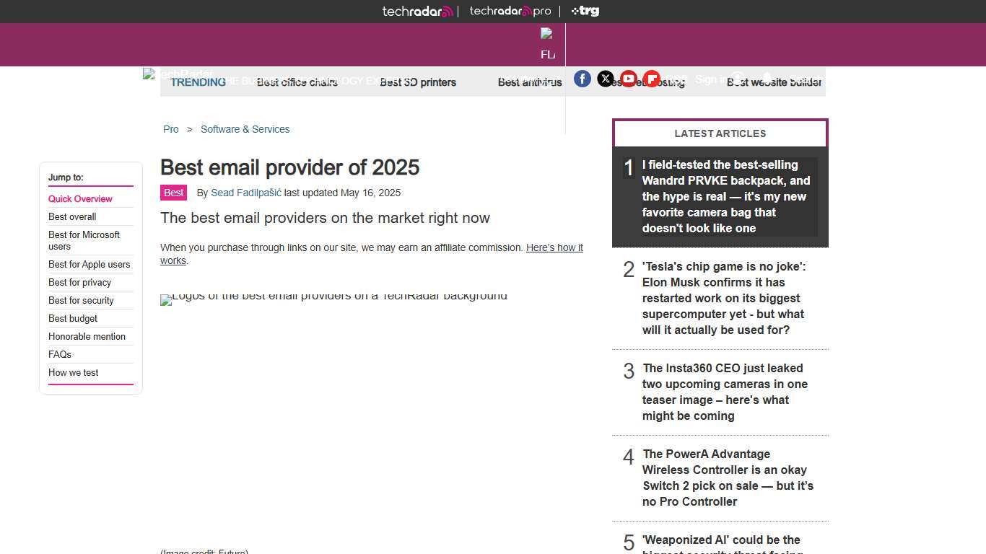Click the TechRadar logo in the header
This screenshot has width=986, height=554.
click(417, 11)
